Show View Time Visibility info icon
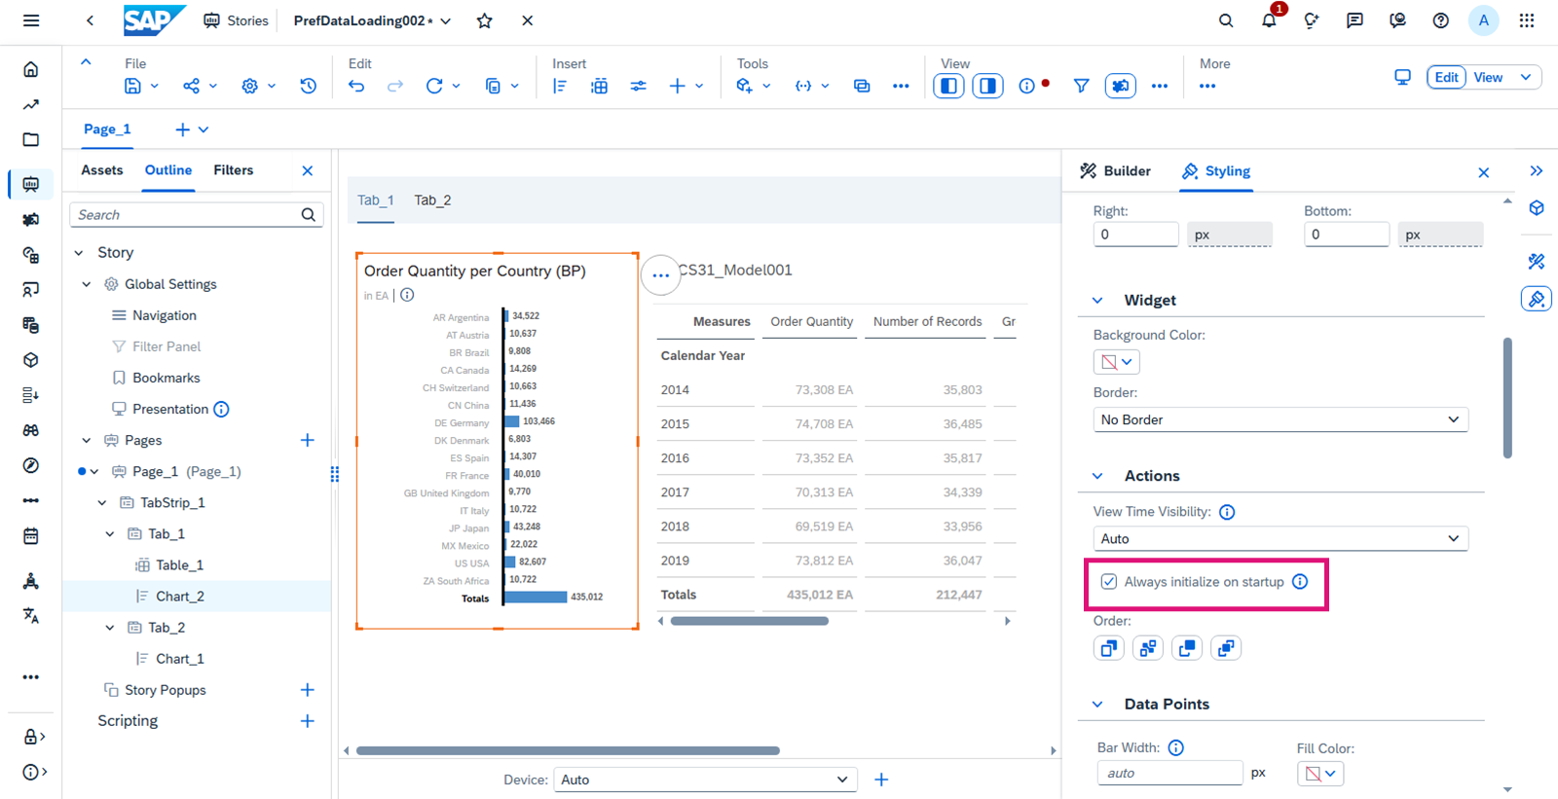 coord(1227,512)
